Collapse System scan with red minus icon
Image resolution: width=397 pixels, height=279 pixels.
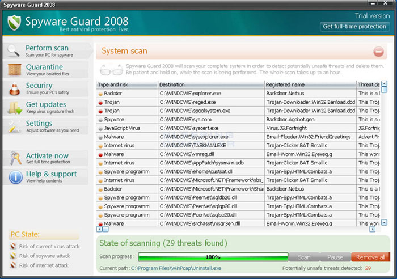coord(378,52)
